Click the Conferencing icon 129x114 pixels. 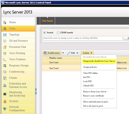5,72
